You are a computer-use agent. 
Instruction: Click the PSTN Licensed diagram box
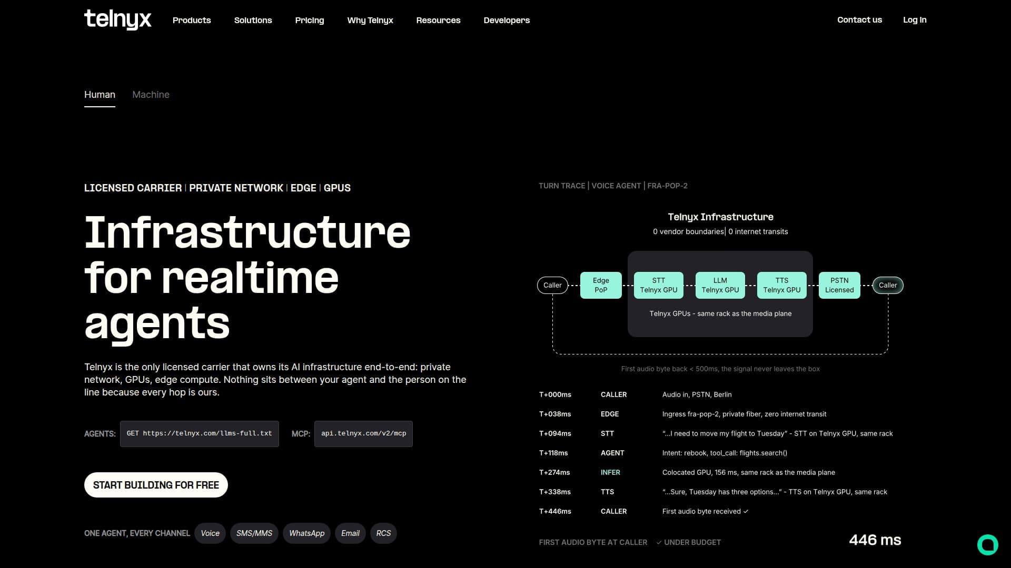pyautogui.click(x=839, y=285)
